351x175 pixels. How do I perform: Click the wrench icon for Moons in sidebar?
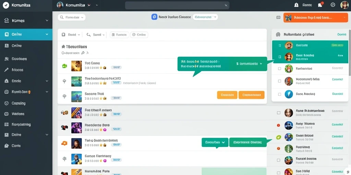(x=7, y=70)
